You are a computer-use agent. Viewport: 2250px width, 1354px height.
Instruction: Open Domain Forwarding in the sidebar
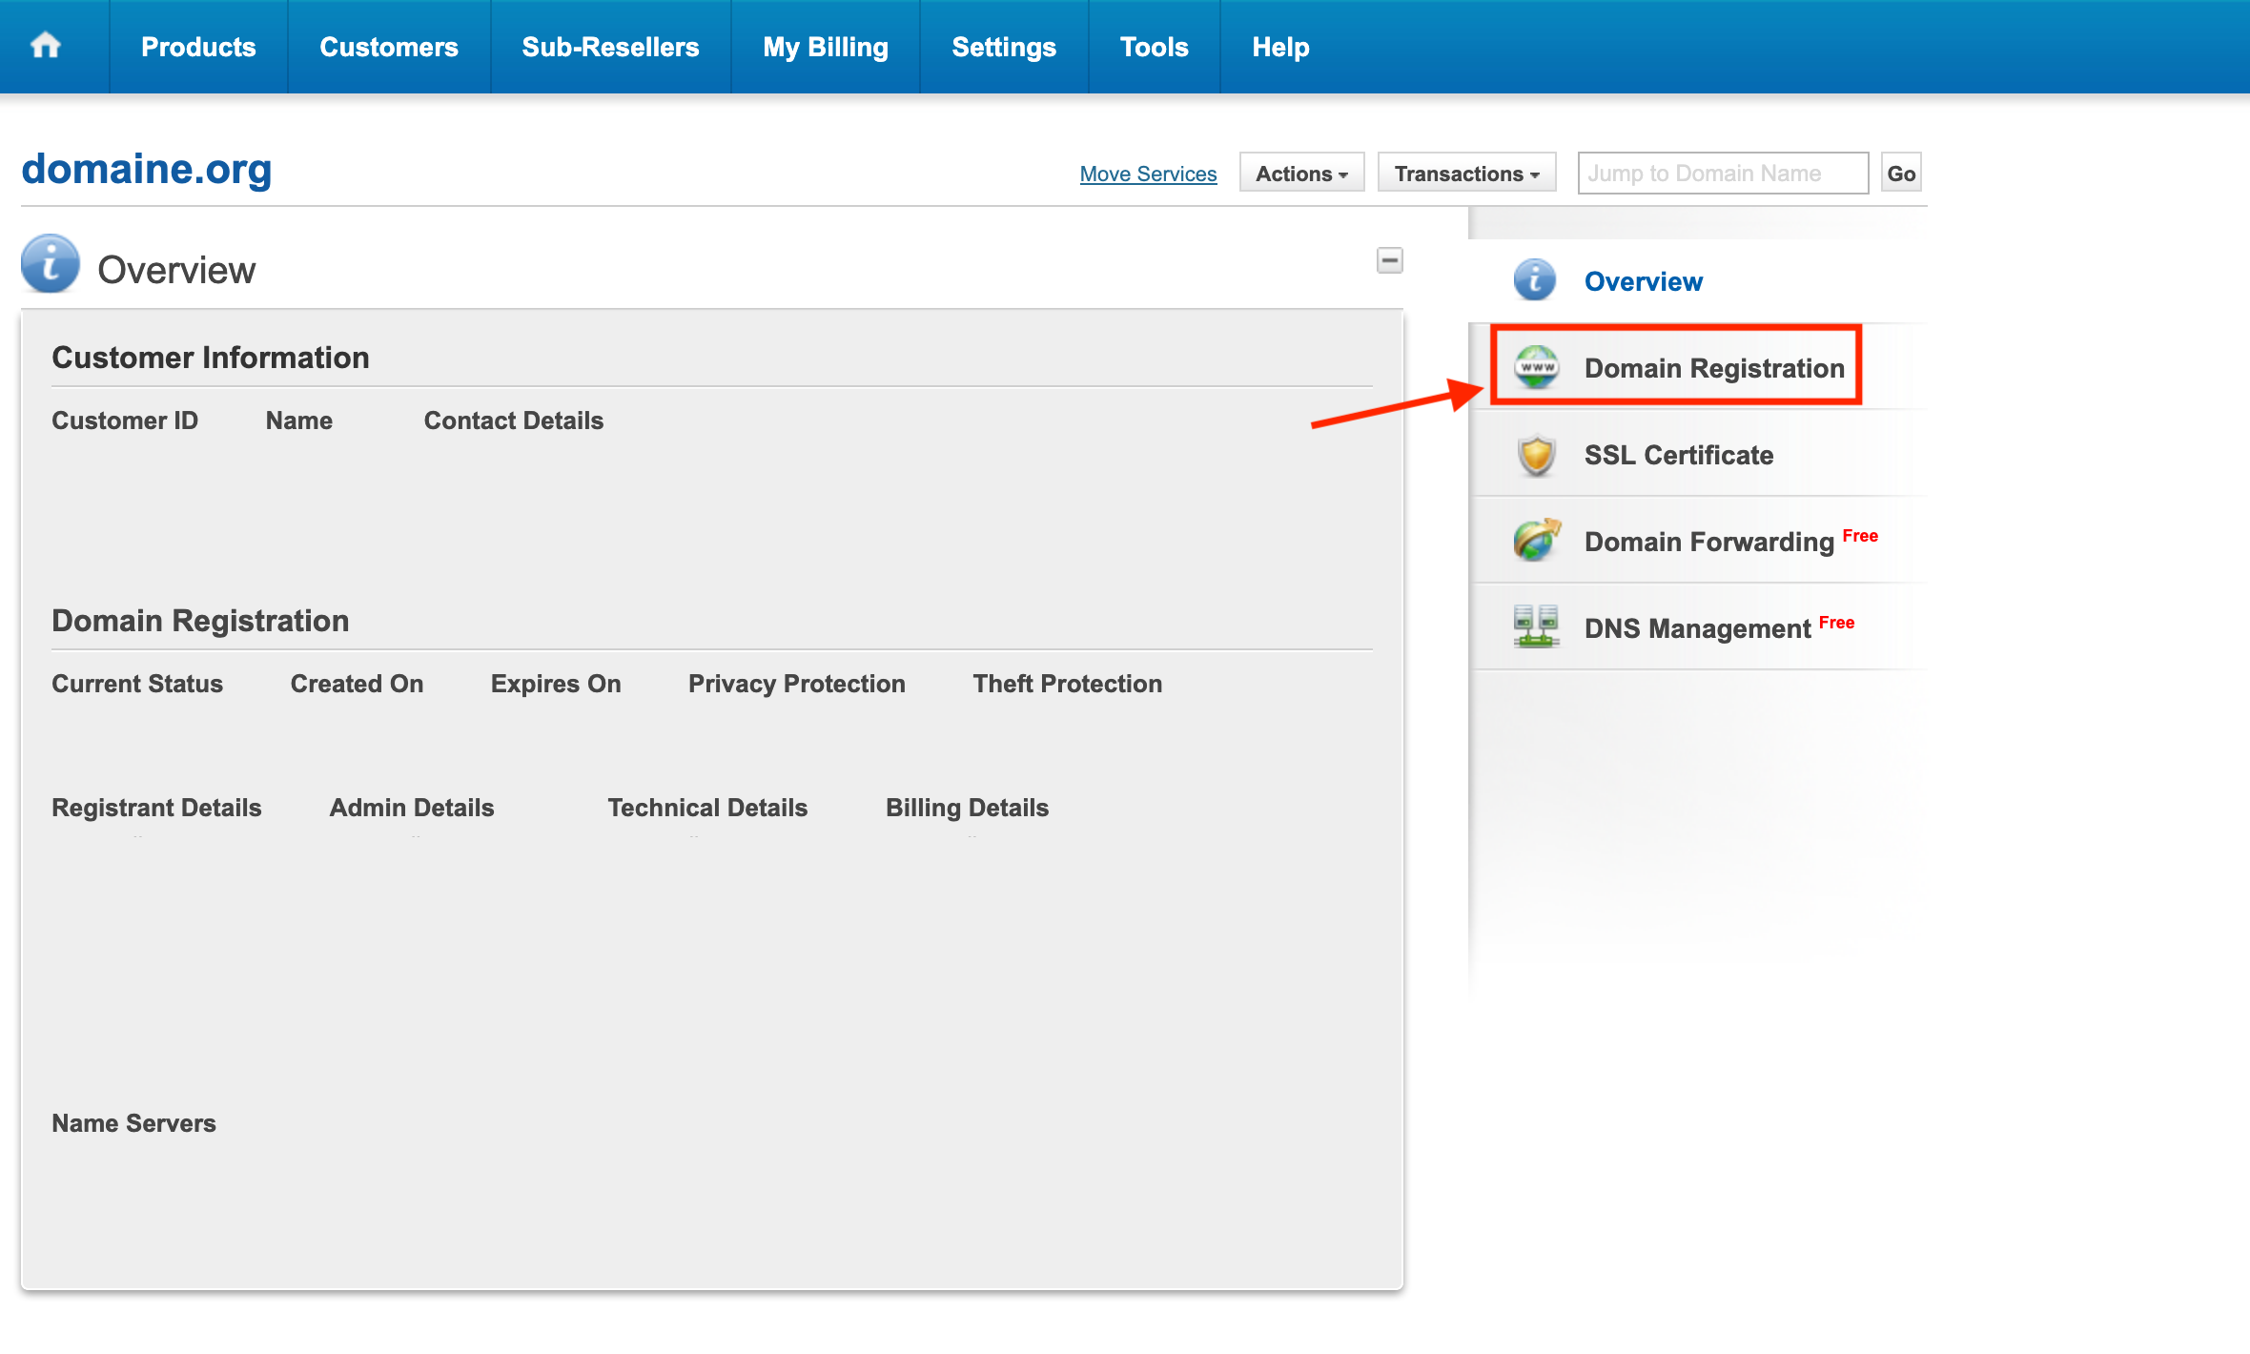click(1709, 542)
